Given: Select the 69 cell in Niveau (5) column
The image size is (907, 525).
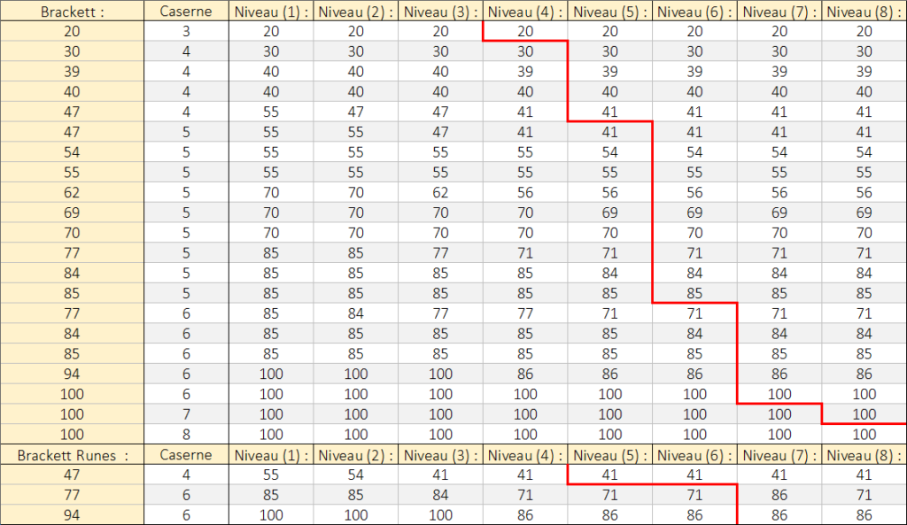Looking at the screenshot, I should (x=610, y=212).
